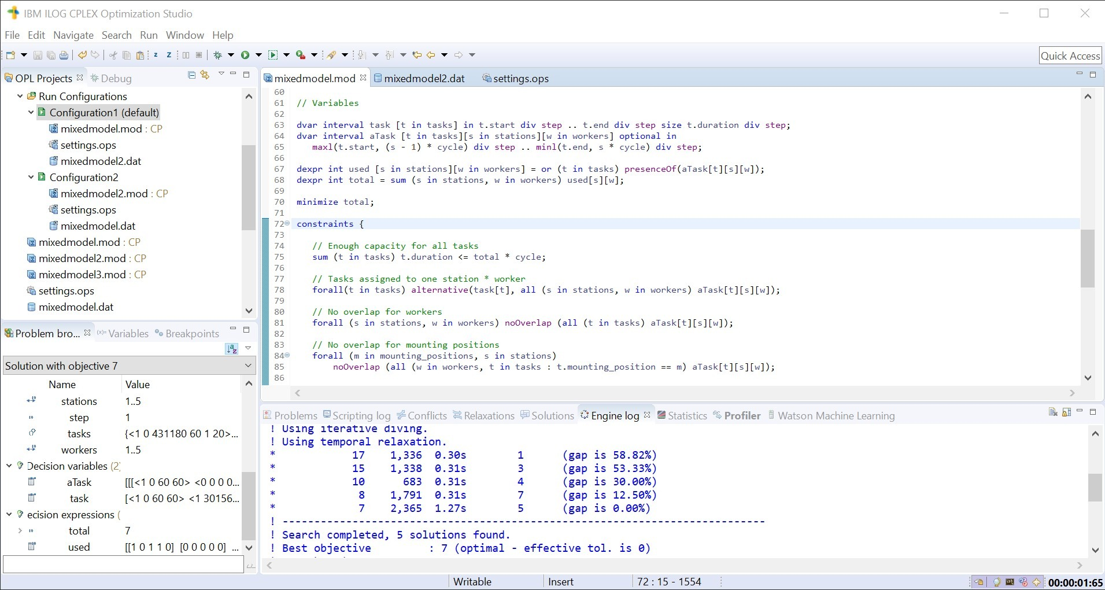Click the 123 black icon in status bar

[1010, 582]
